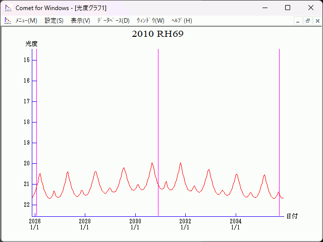
Task: Expand the 表示(V) view menu
Action: (80, 21)
